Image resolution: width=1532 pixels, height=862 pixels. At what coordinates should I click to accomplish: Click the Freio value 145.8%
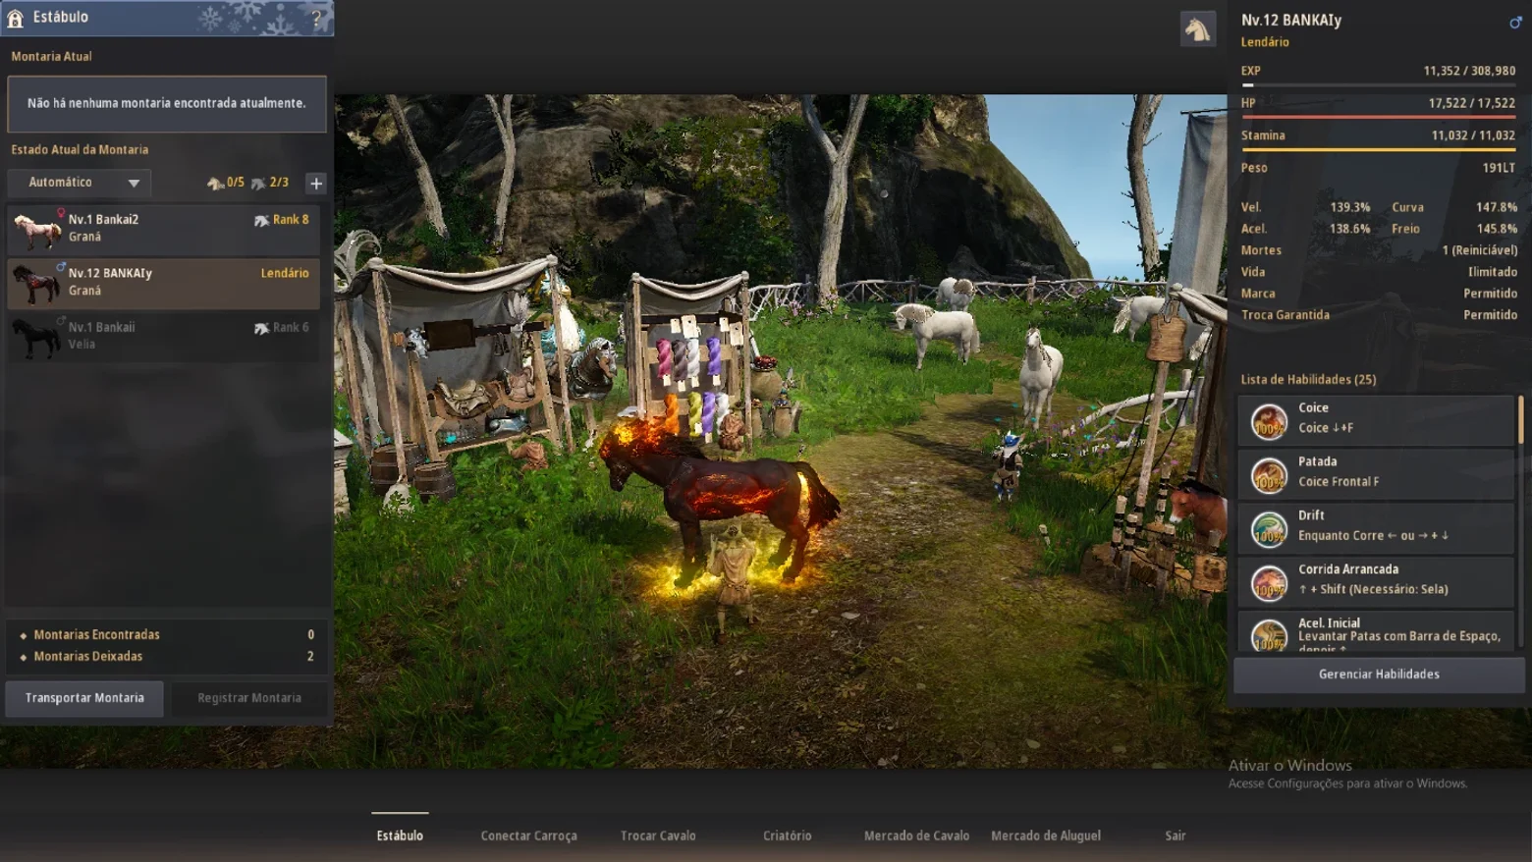point(1497,229)
